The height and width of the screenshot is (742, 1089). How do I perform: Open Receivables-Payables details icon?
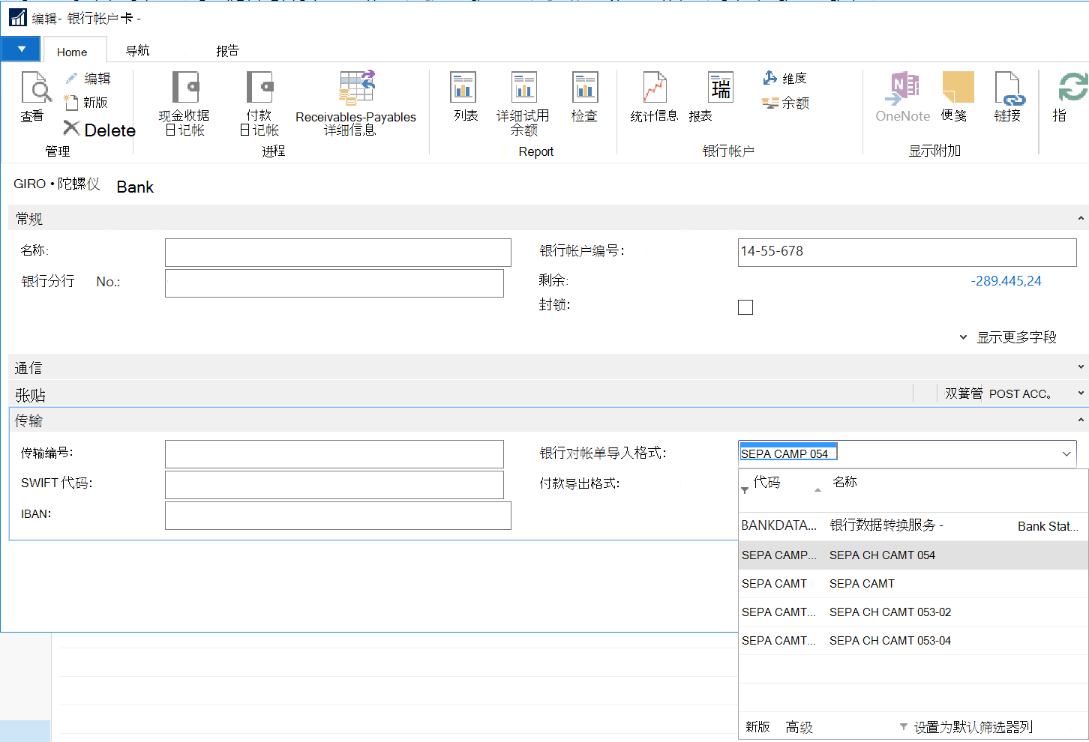click(x=356, y=88)
